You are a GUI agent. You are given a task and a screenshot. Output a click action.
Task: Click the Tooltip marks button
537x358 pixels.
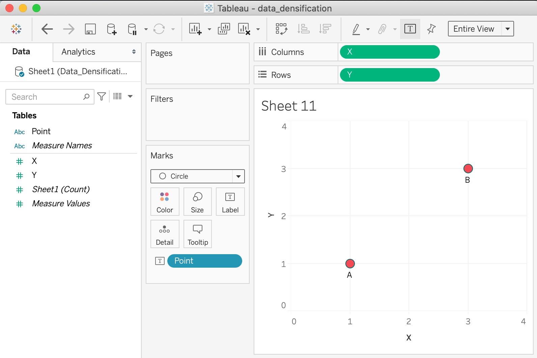pyautogui.click(x=198, y=234)
